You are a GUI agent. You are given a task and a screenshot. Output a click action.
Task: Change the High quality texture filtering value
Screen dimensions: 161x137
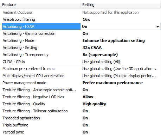click(x=94, y=104)
